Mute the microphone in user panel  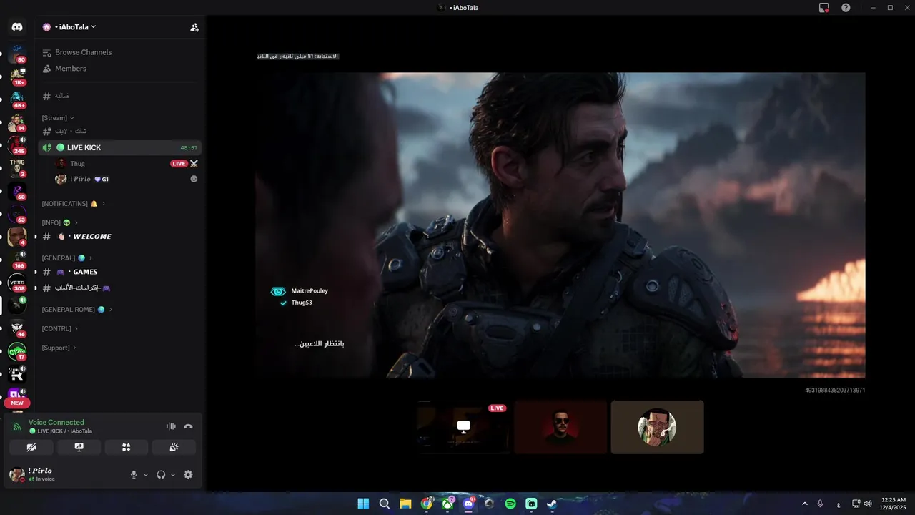[x=134, y=474]
